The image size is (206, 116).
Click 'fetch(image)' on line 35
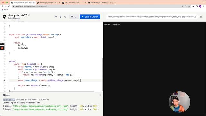pyautogui.click(x=48, y=37)
